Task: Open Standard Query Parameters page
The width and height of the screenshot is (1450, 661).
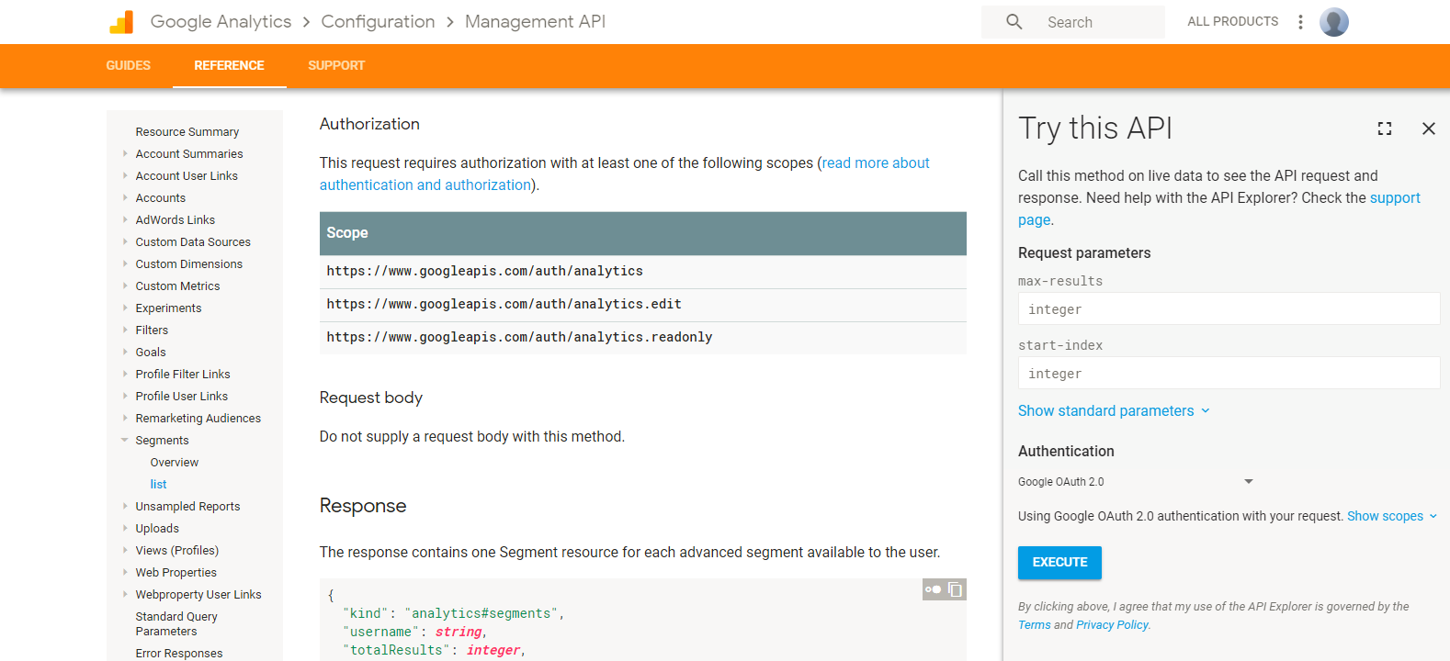Action: (x=176, y=624)
